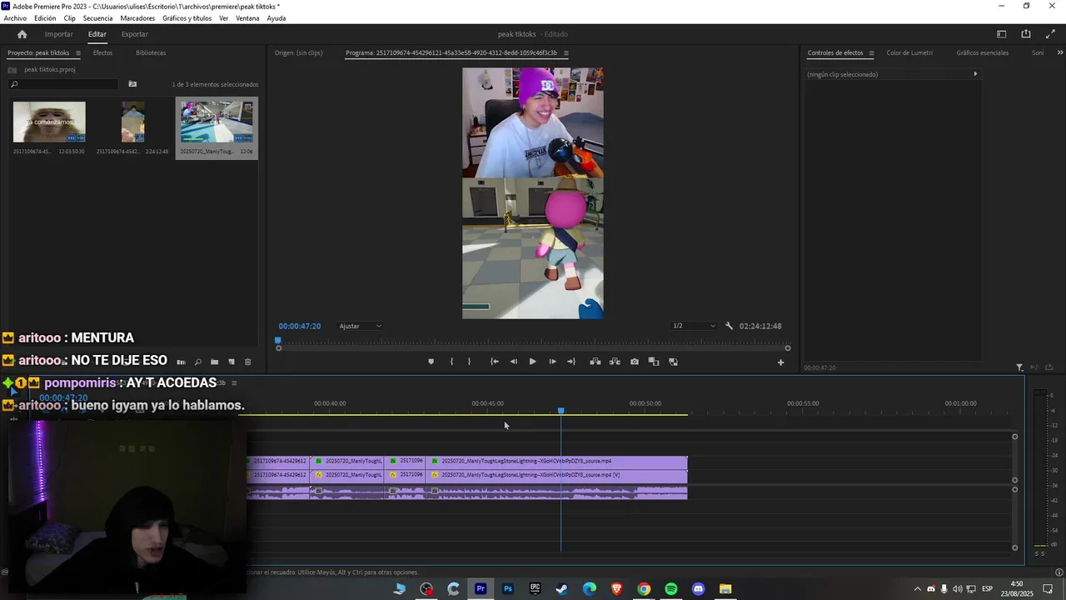The width and height of the screenshot is (1066, 600).
Task: Open the Marcadores menu
Action: [137, 18]
